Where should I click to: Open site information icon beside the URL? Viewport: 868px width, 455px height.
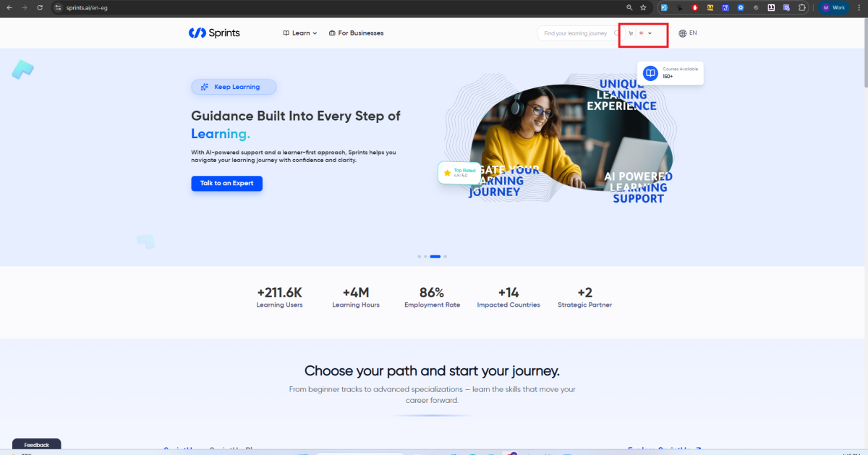tap(58, 7)
